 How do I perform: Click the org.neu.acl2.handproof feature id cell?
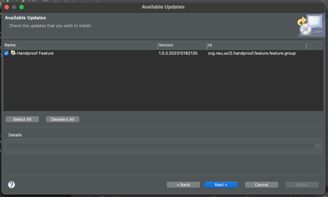click(252, 53)
